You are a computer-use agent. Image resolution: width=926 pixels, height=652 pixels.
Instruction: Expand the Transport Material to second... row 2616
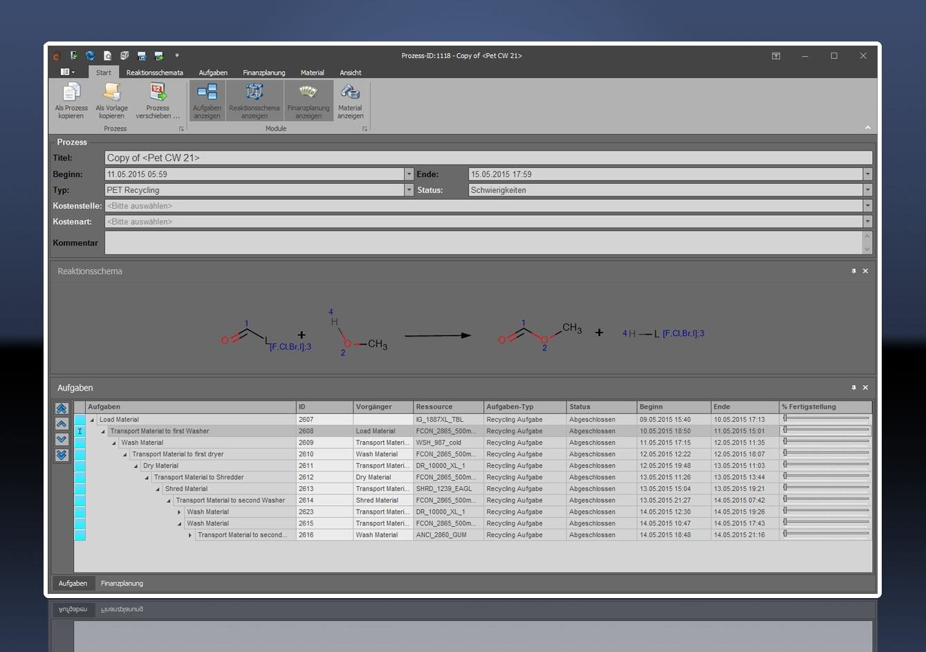(190, 535)
